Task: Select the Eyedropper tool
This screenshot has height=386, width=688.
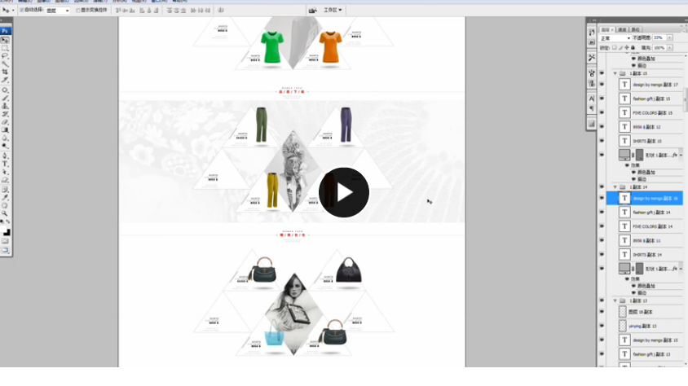Action: click(5, 198)
